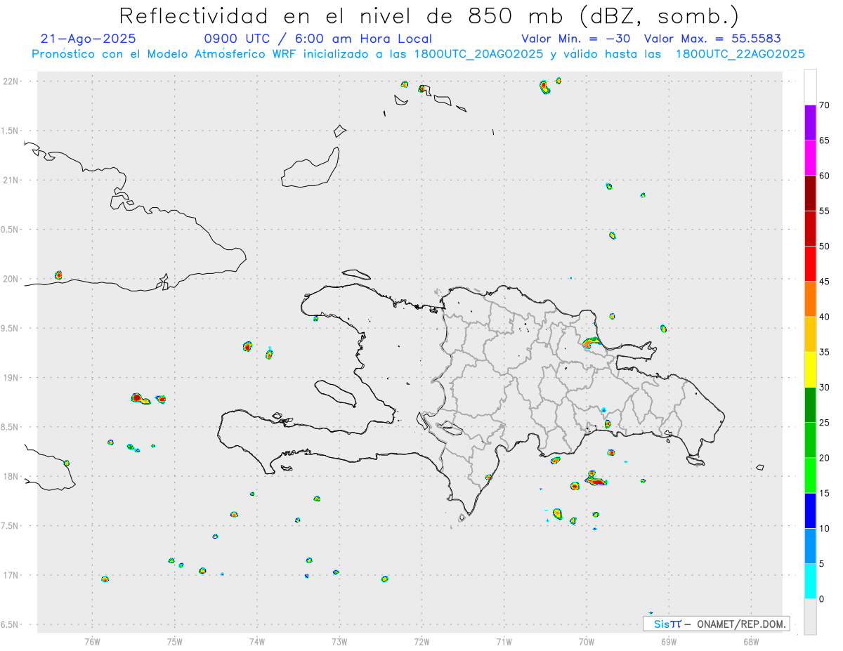The image size is (843, 651).
Task: Click the longitude label '74W'
Action: tap(257, 640)
